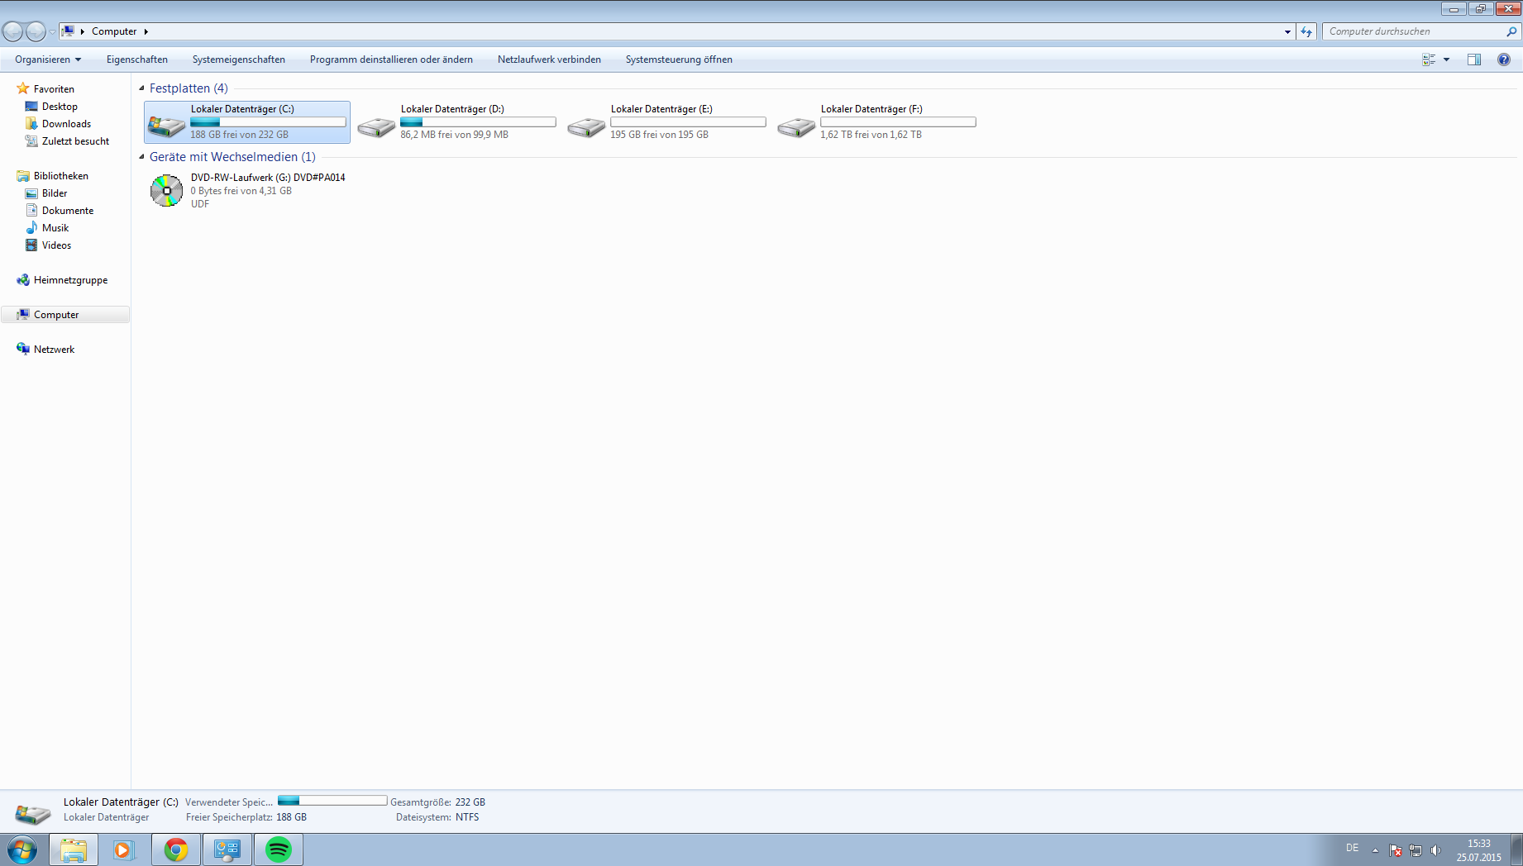Open Systemsteuerung öffnen

[x=679, y=59]
